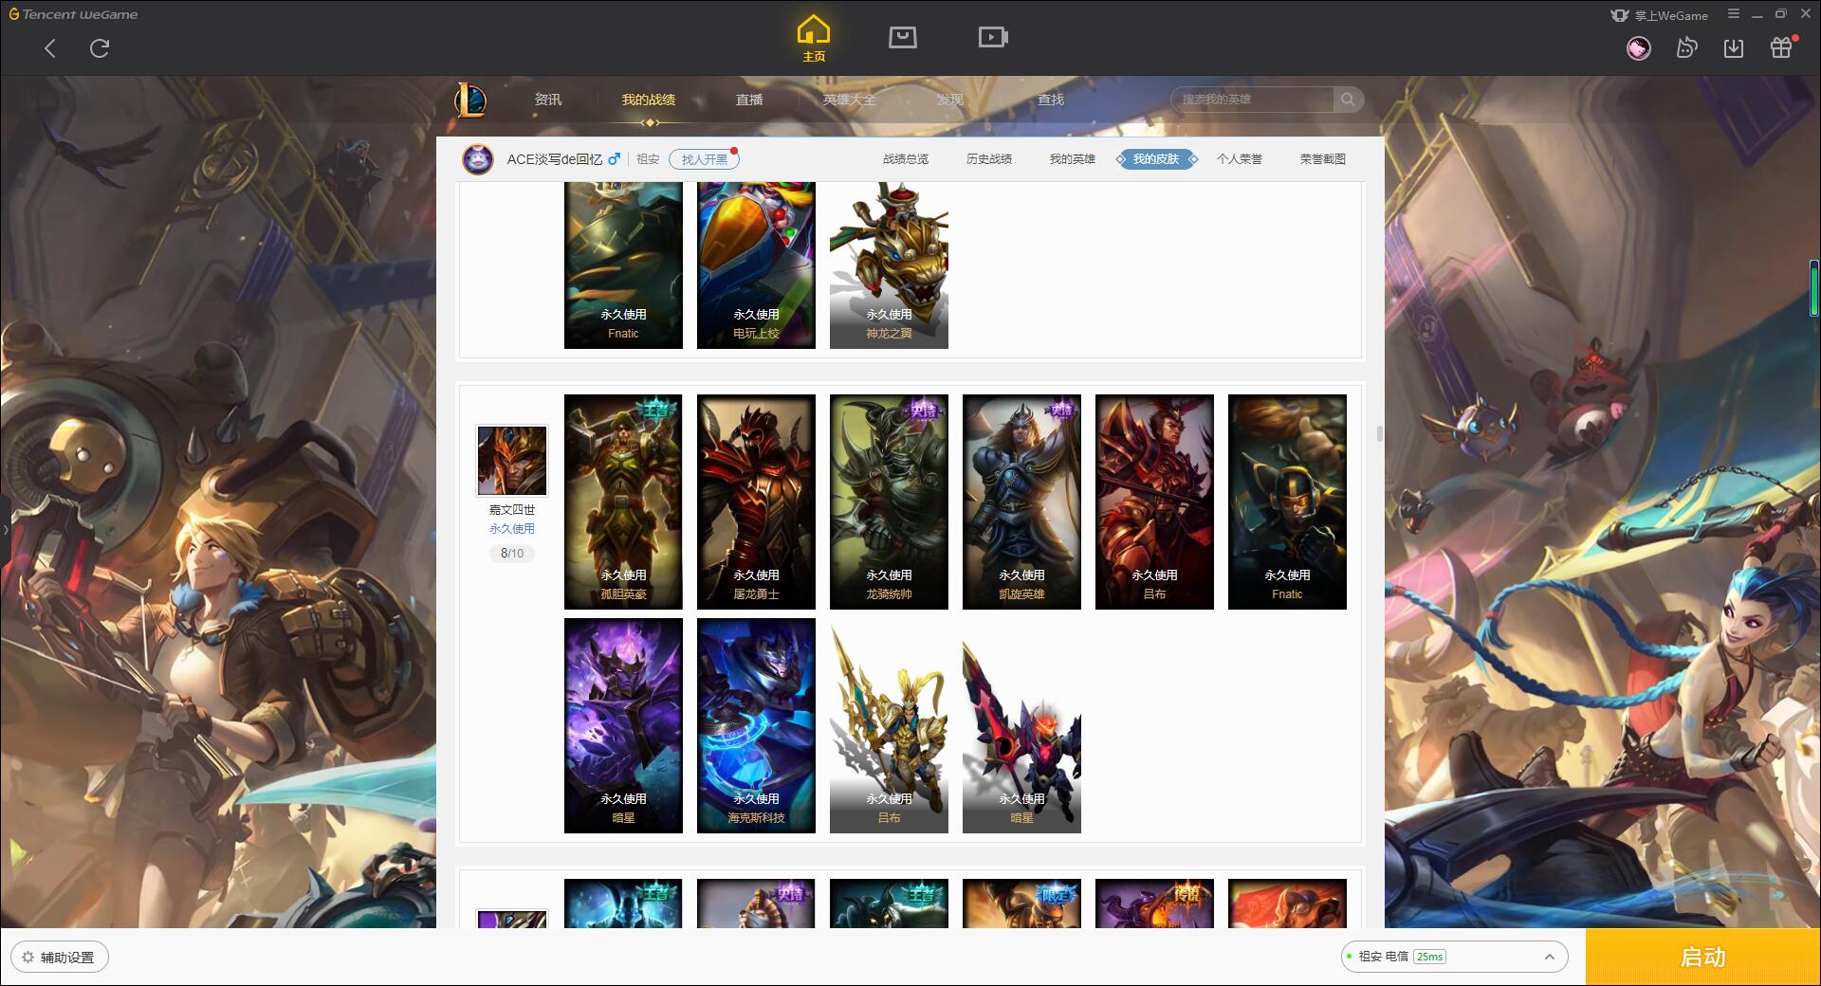Refresh the page with reload icon
This screenshot has width=1821, height=986.
(x=100, y=48)
